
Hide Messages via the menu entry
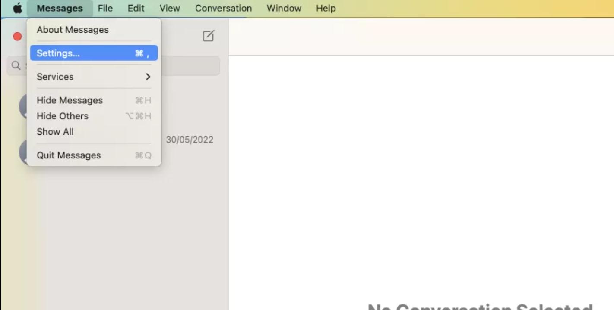pyautogui.click(x=70, y=100)
